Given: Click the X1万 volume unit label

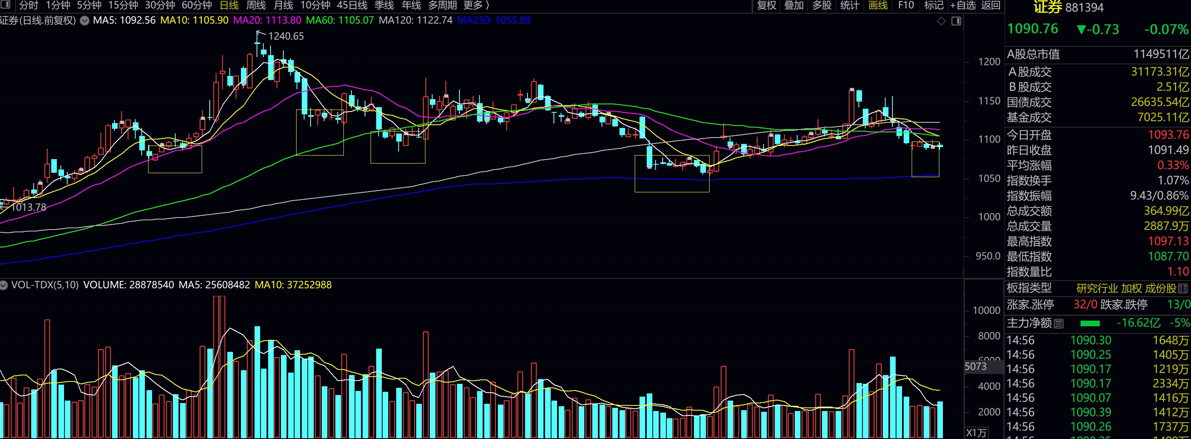Looking at the screenshot, I should [976, 433].
